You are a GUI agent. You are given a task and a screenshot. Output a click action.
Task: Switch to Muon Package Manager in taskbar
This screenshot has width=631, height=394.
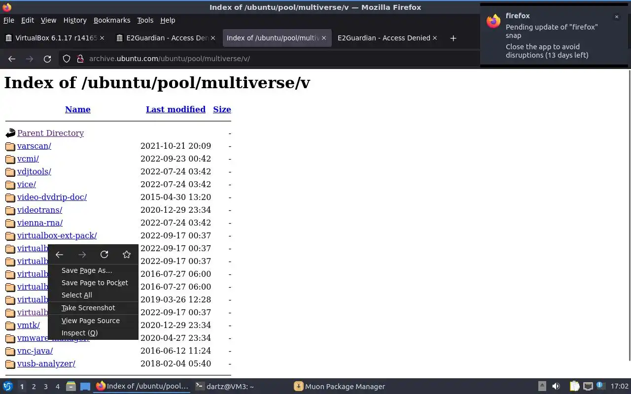click(x=339, y=387)
